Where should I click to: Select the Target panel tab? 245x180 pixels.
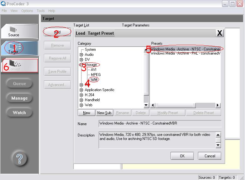click(x=20, y=48)
